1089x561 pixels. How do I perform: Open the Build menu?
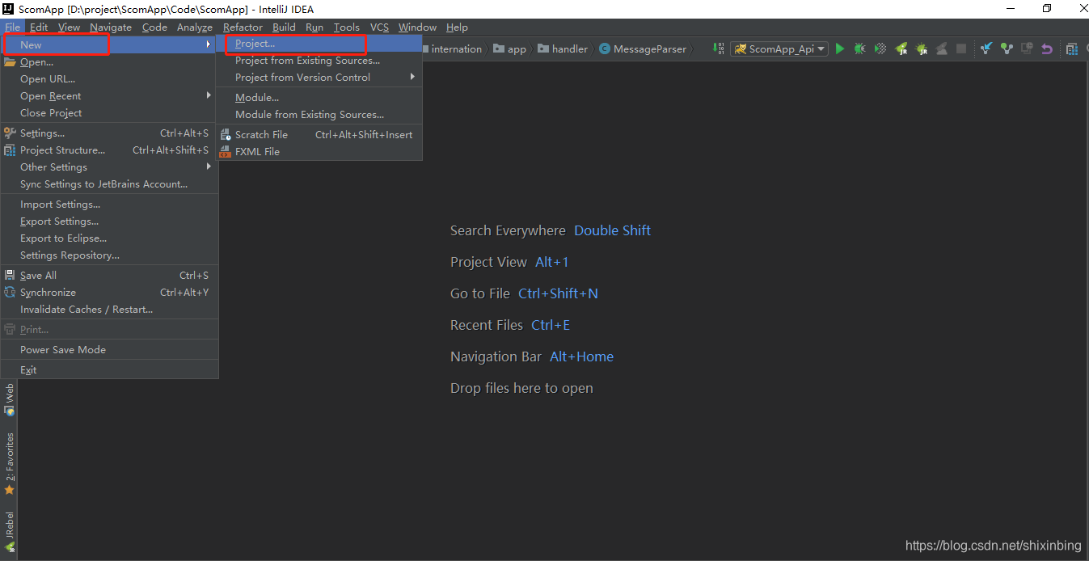tap(284, 27)
